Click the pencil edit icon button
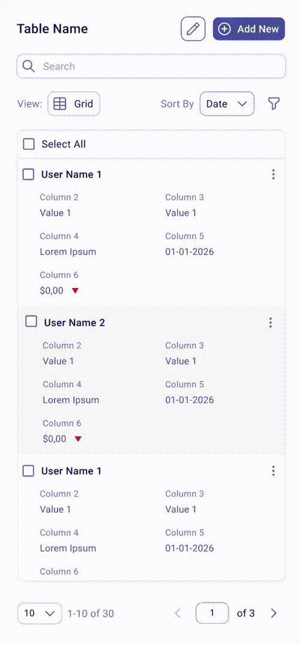The width and height of the screenshot is (300, 645). point(193,29)
